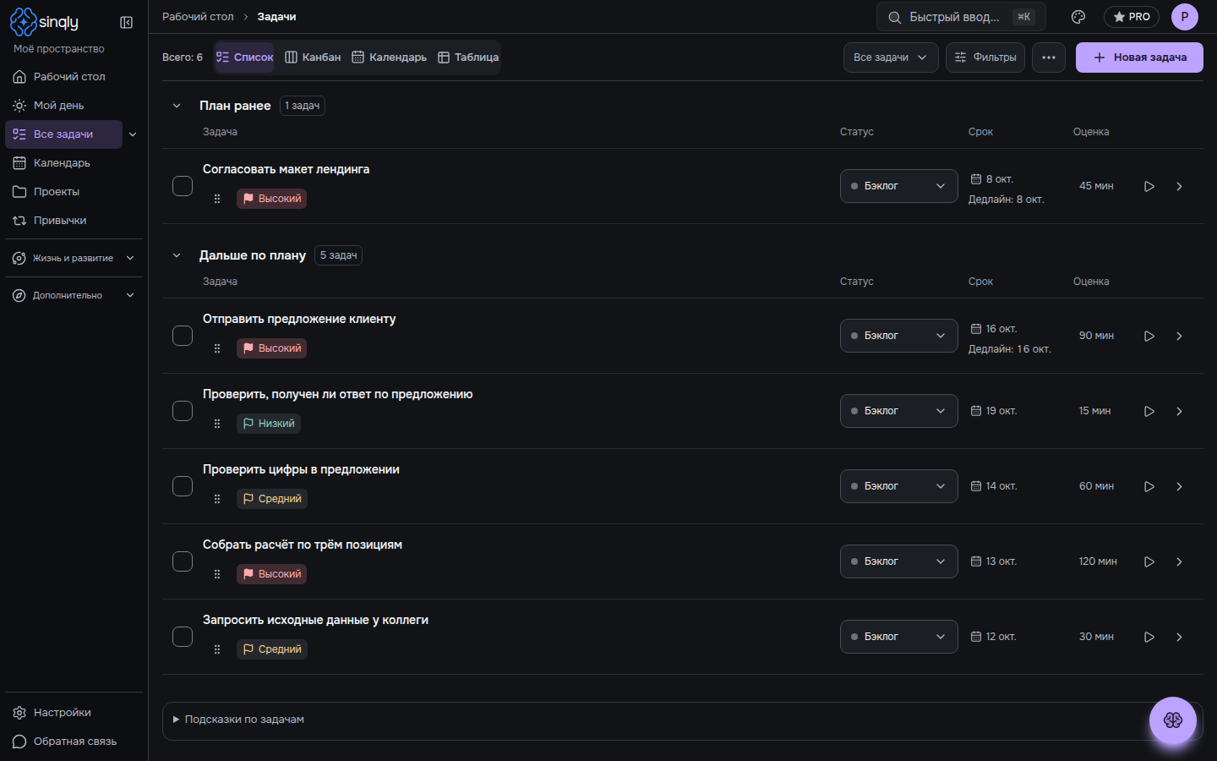The height and width of the screenshot is (761, 1217).
Task: Click drag handle of Согласовать макет лендинга
Action: [217, 199]
